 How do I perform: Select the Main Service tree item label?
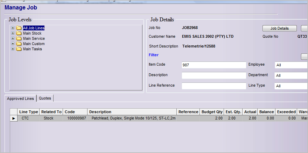pos(34,38)
